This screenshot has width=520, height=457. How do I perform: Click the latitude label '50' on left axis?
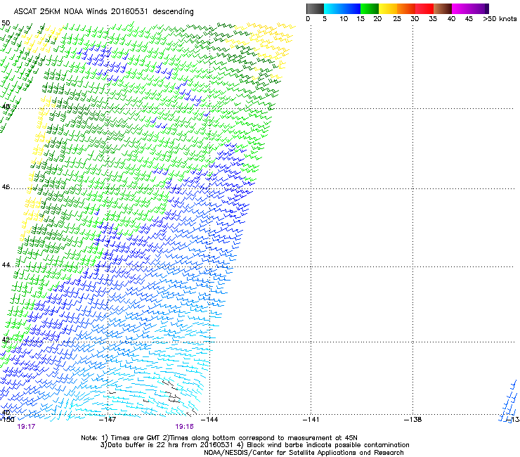pyautogui.click(x=6, y=23)
